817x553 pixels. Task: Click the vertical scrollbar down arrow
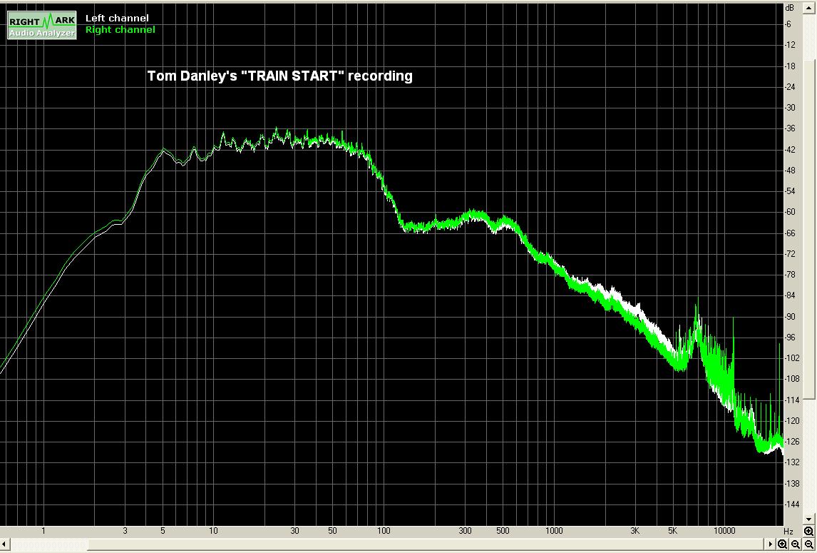coord(808,519)
